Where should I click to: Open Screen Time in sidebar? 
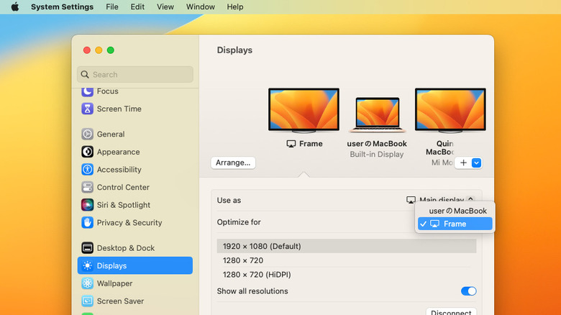coord(87,109)
